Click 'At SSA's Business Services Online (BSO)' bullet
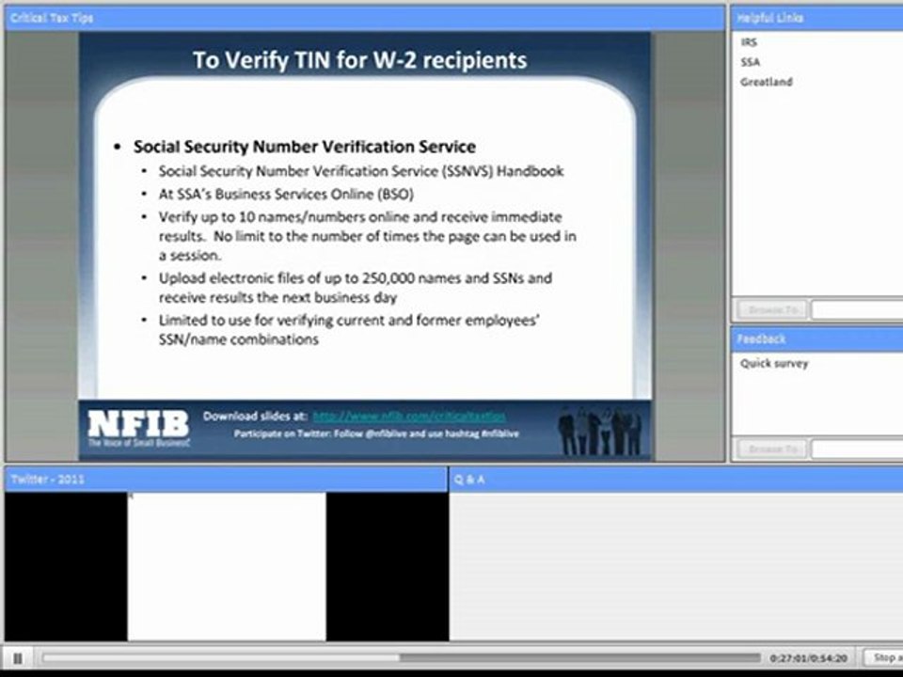Screen dimensions: 903x677 pos(286,194)
